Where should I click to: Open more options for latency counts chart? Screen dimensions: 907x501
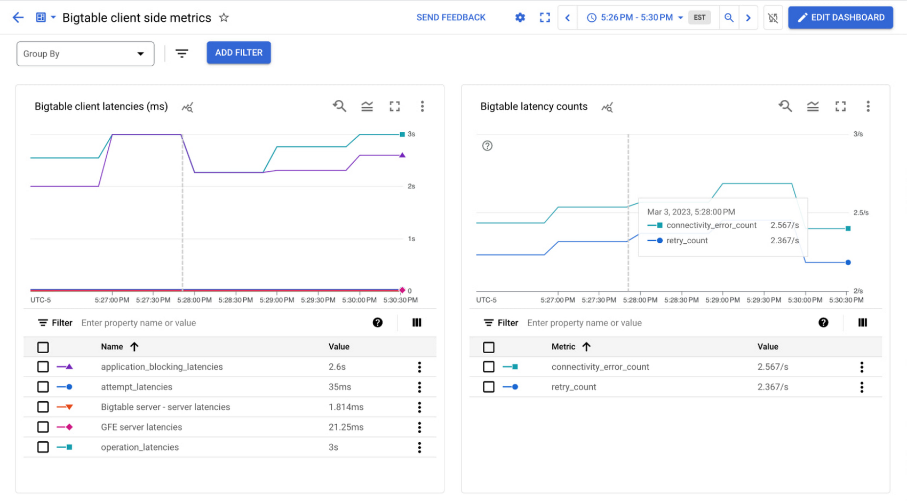(x=868, y=107)
